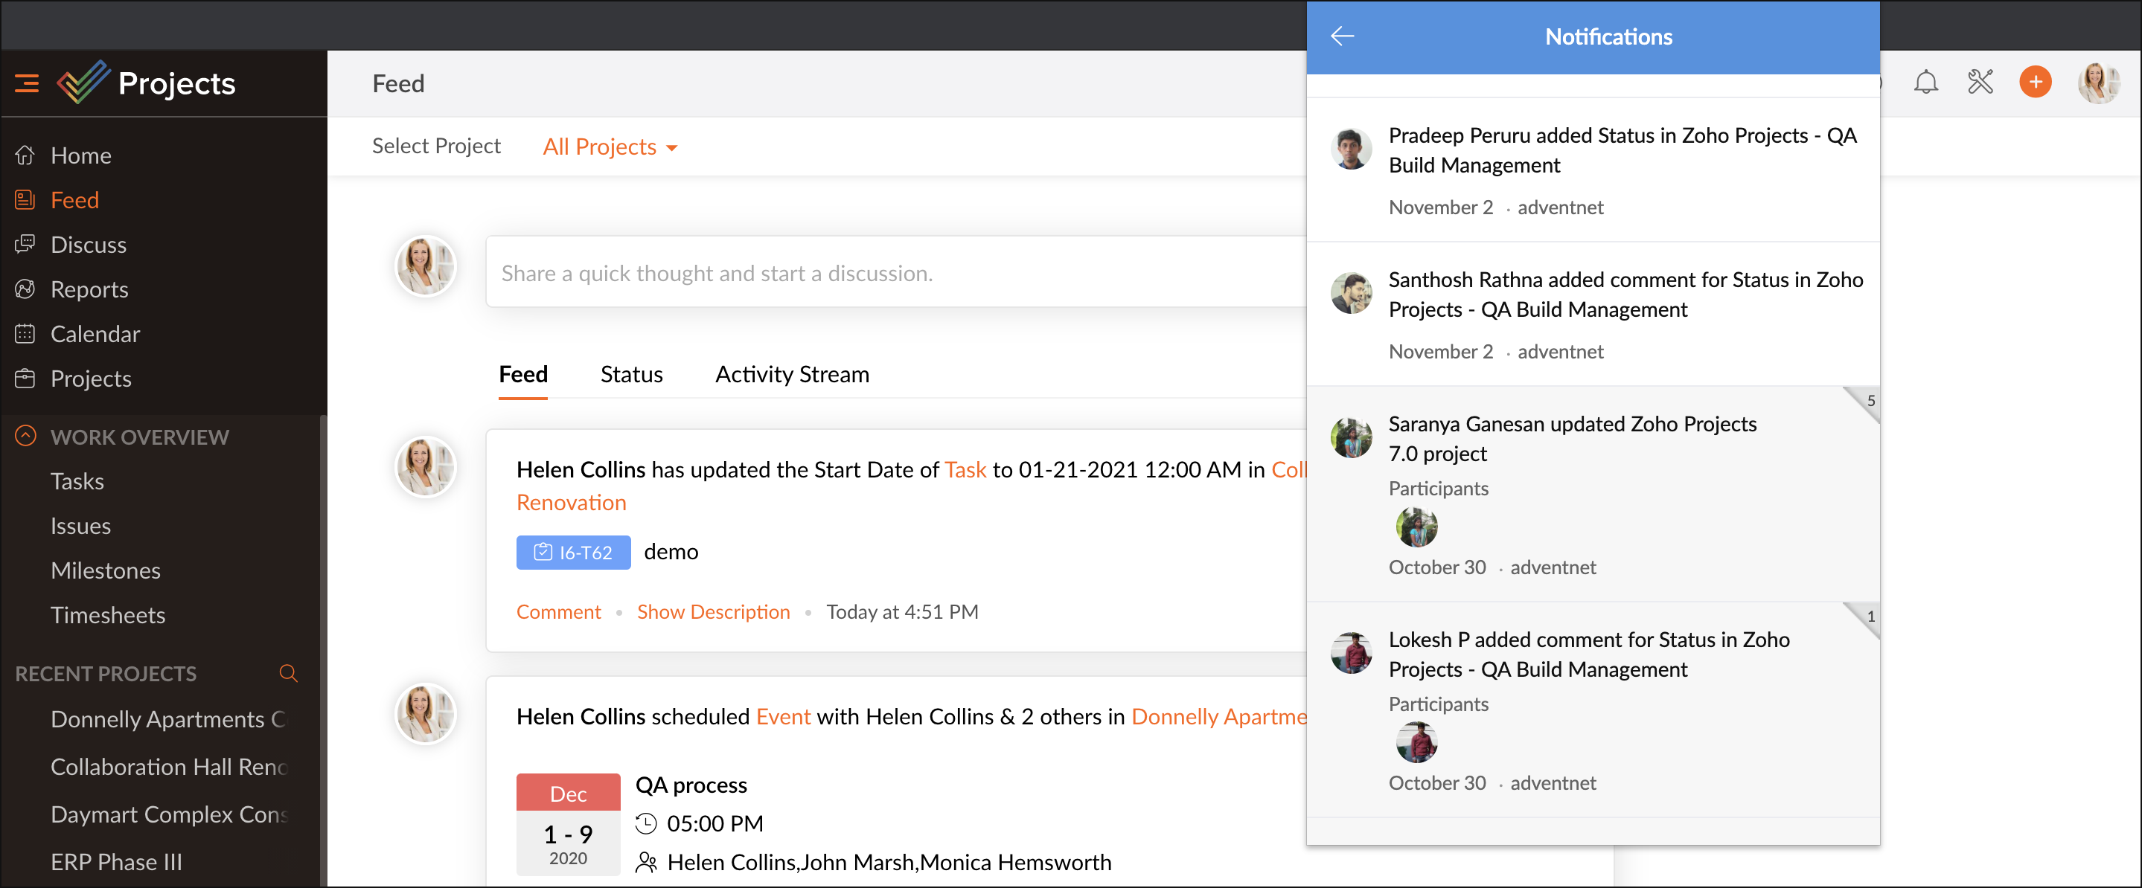This screenshot has height=888, width=2142.
Task: Open Timesheets under Work Overview
Action: (x=108, y=615)
